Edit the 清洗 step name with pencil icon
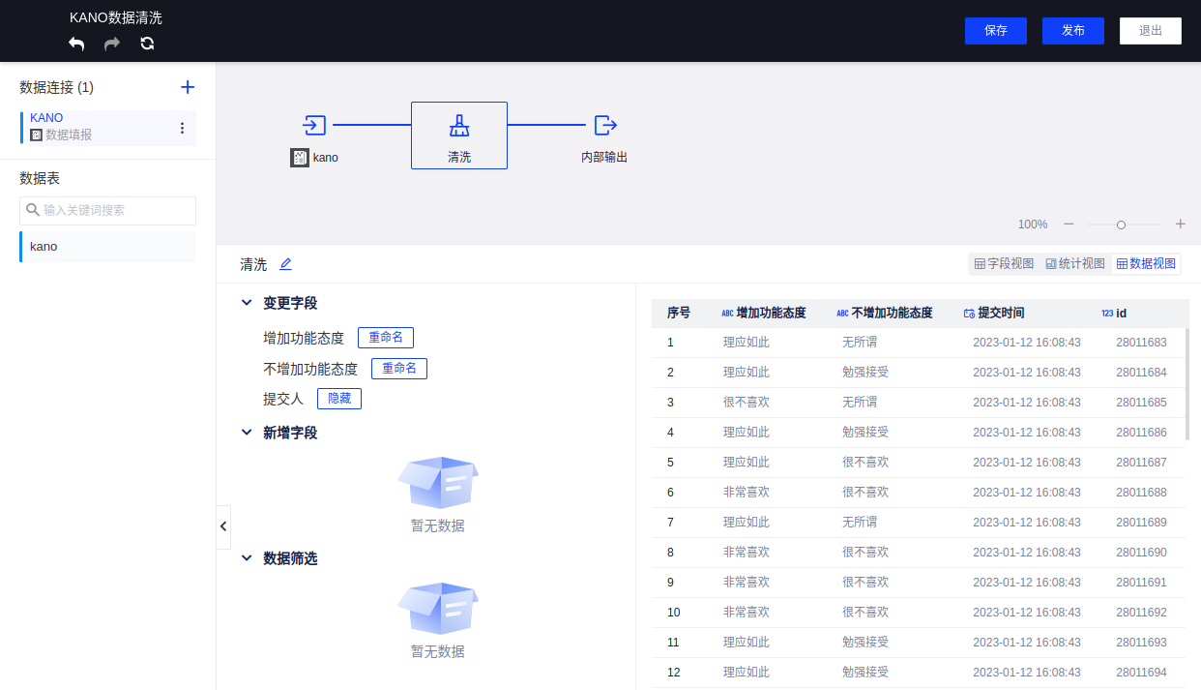This screenshot has width=1201, height=690. click(x=285, y=264)
